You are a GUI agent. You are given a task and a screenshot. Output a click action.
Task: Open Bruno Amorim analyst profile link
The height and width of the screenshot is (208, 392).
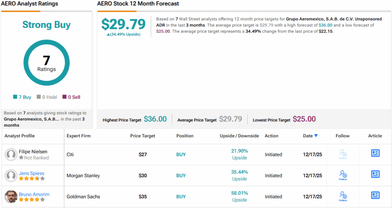[34, 194]
